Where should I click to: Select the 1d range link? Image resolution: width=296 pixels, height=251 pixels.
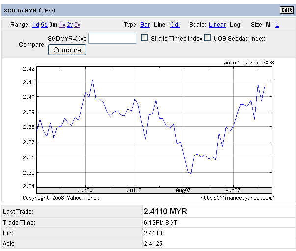click(35, 25)
